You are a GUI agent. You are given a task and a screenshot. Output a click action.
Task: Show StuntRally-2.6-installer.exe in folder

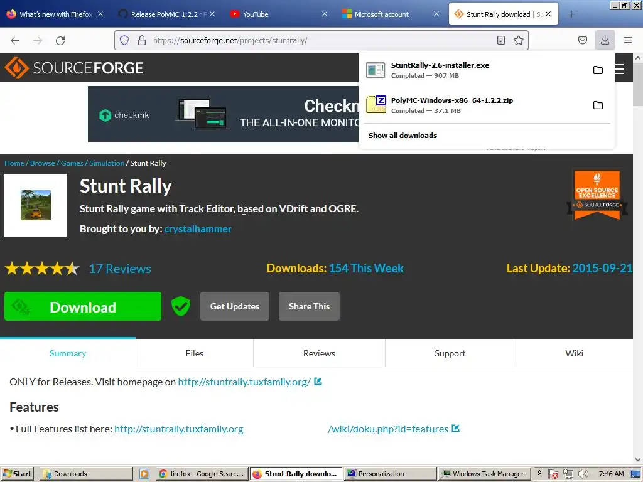pos(598,70)
